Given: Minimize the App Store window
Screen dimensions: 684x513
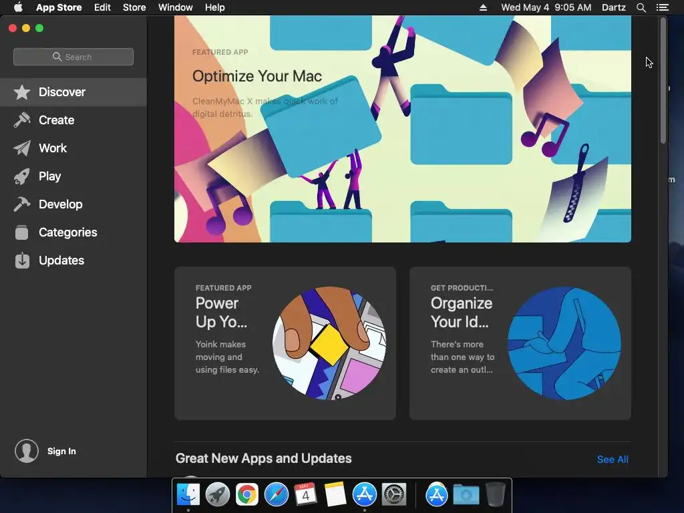Looking at the screenshot, I should pyautogui.click(x=26, y=28).
